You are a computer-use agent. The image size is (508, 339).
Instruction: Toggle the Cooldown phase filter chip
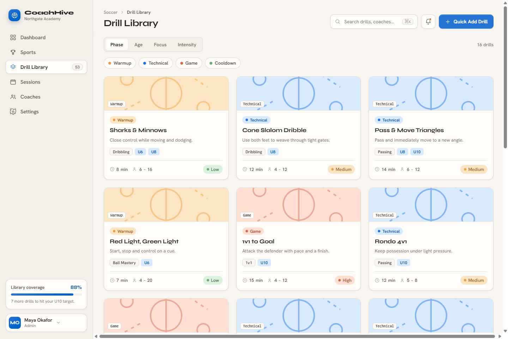(x=223, y=63)
